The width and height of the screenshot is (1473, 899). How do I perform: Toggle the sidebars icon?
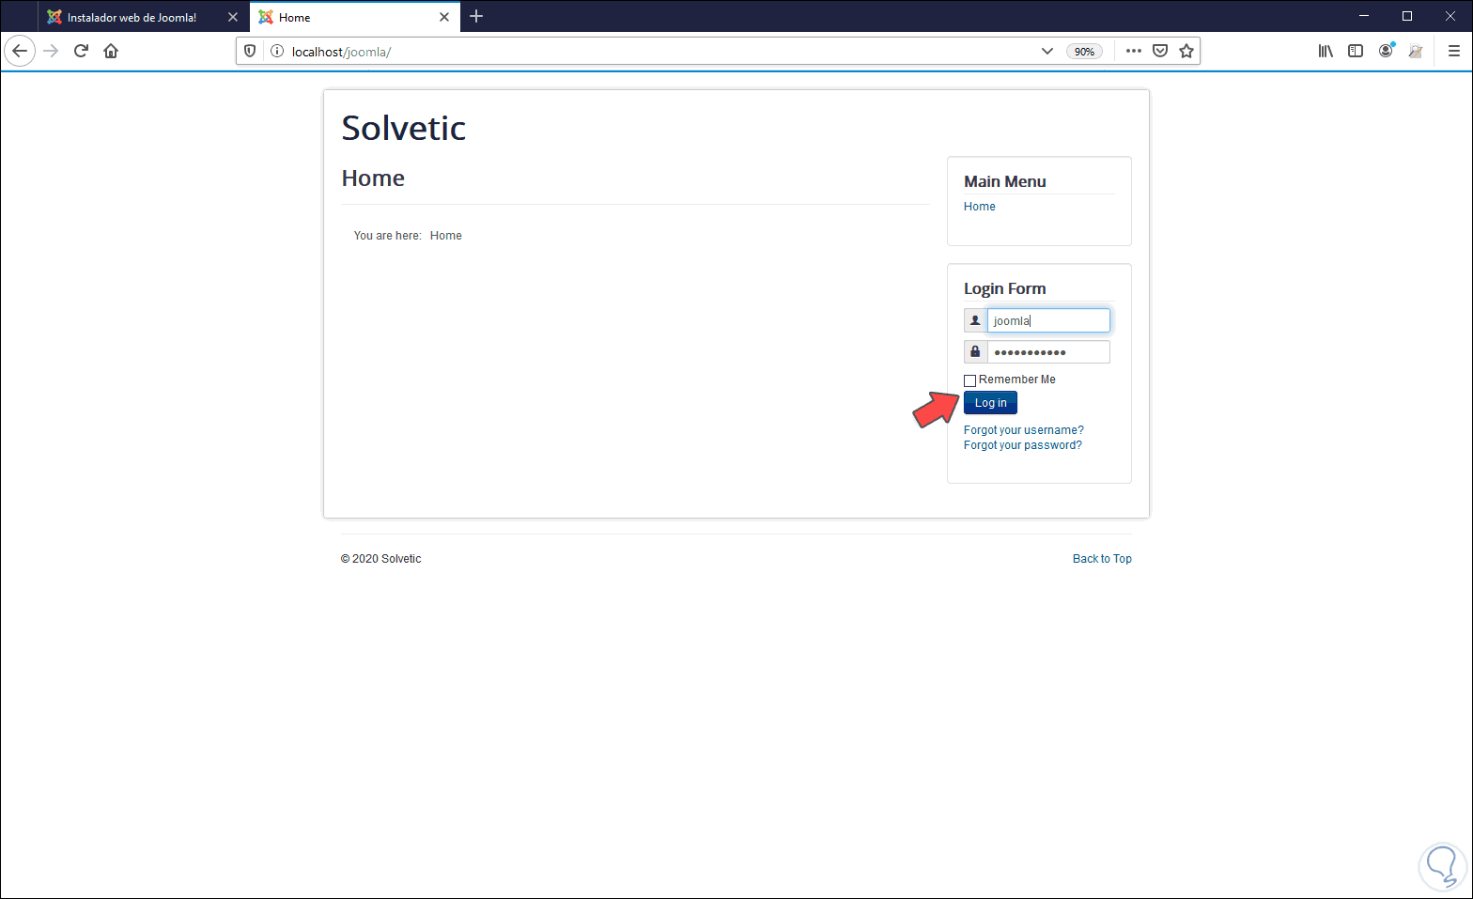pos(1356,51)
